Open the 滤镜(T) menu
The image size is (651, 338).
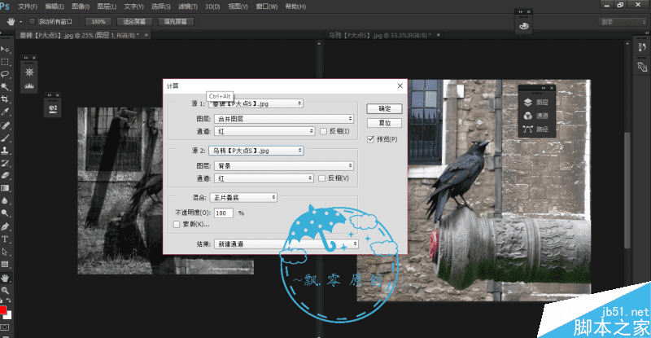(188, 7)
